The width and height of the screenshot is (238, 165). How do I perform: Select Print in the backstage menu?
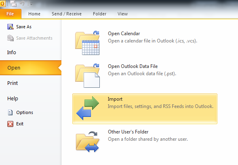(x=13, y=83)
